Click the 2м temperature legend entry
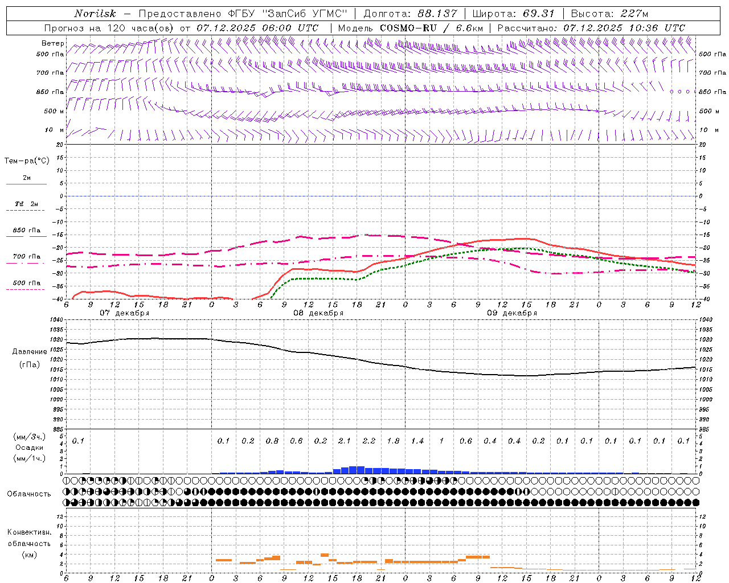 tap(27, 178)
